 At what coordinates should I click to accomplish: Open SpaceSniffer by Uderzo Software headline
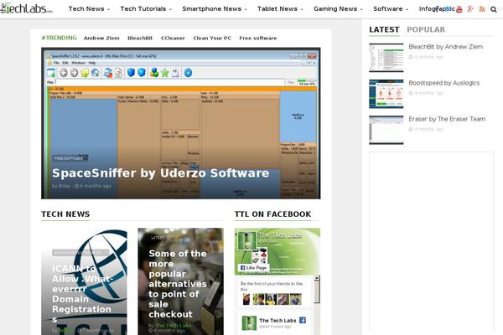click(160, 173)
